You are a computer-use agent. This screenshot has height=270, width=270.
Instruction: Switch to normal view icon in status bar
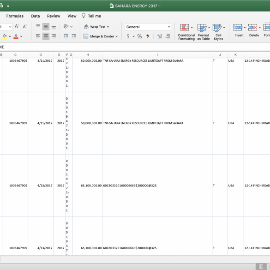click(261, 266)
